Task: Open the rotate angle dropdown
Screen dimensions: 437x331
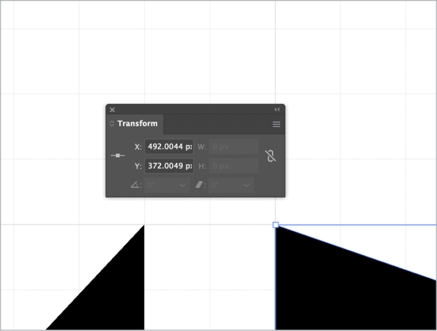Action: 183,185
